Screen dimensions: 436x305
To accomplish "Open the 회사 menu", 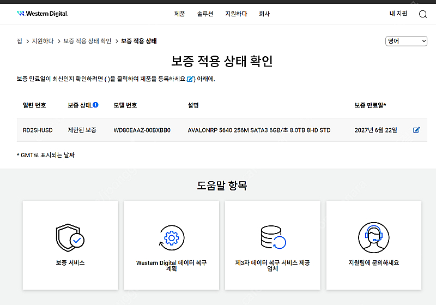I will (x=264, y=14).
